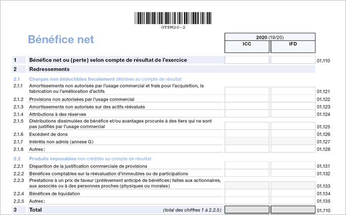Screen dimensions: 346x215
Task: Click the GTPM20-2 barcode at top
Action: 173,18
